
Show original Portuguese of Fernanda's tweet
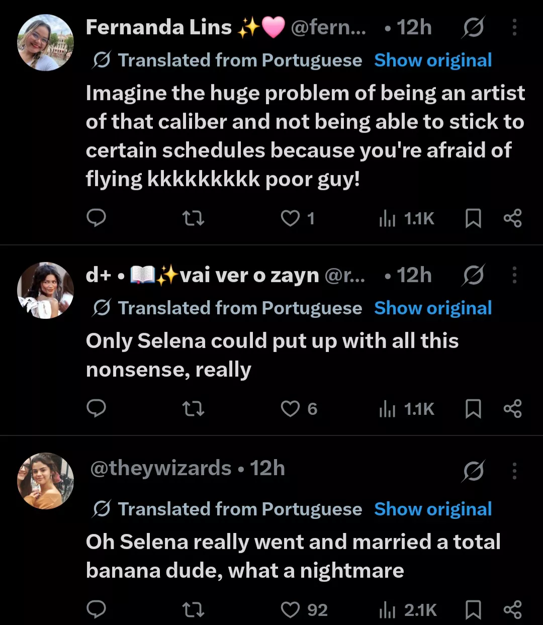pyautogui.click(x=433, y=60)
